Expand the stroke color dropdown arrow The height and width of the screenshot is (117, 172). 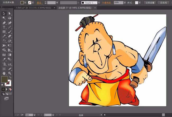(33, 3)
